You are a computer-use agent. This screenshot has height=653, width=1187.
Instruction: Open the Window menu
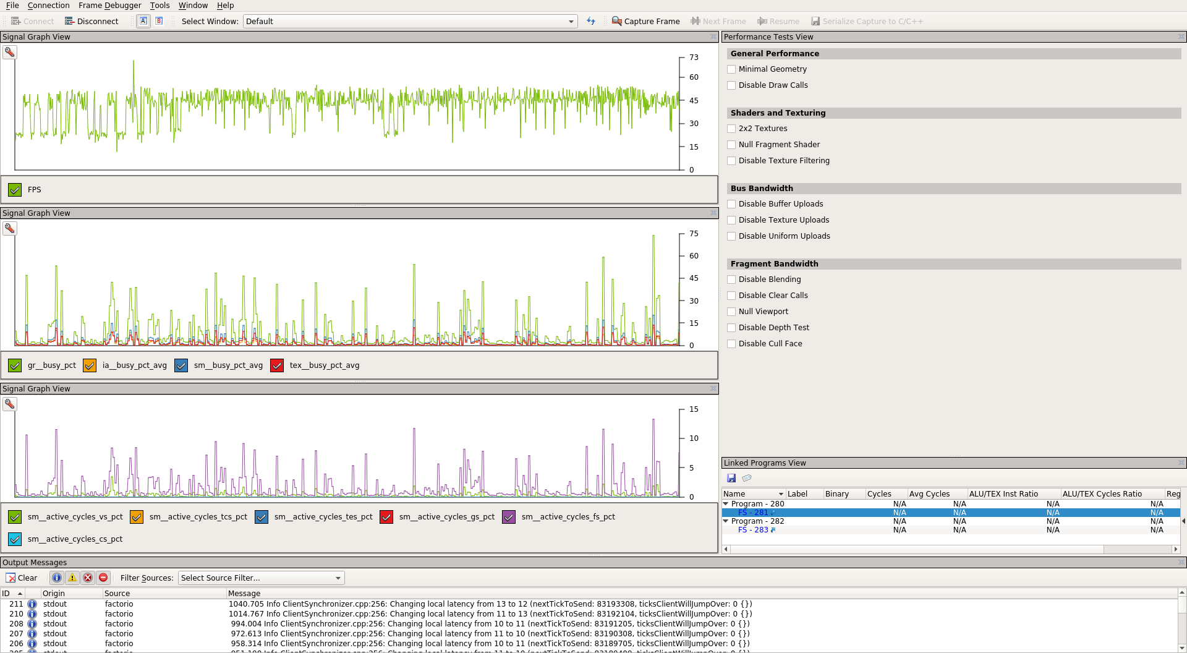click(x=193, y=6)
